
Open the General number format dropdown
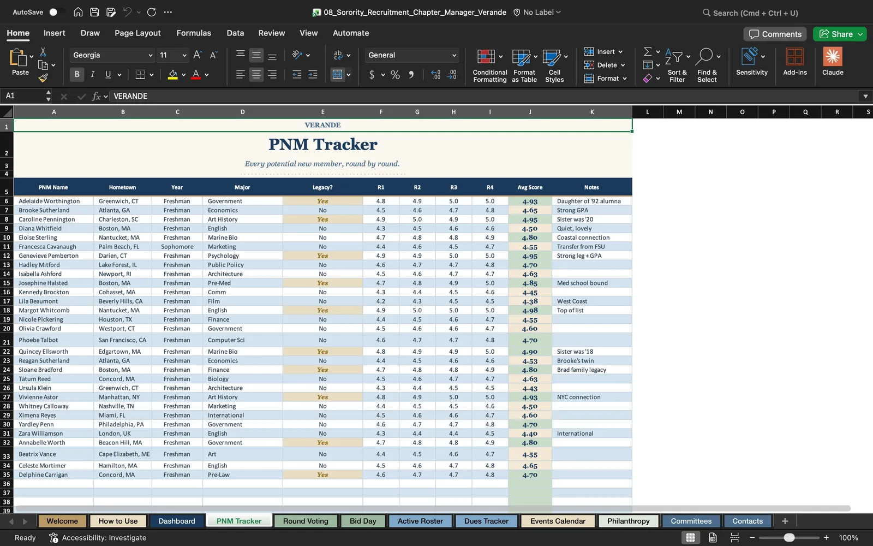point(454,55)
